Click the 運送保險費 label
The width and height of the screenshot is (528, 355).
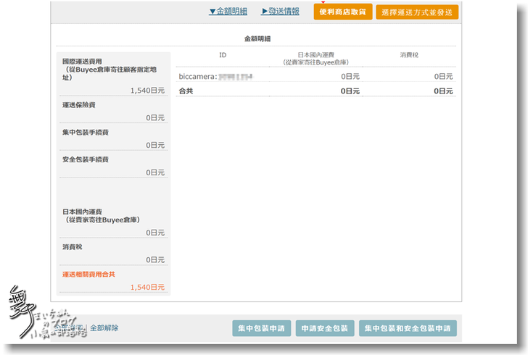pyautogui.click(x=78, y=105)
